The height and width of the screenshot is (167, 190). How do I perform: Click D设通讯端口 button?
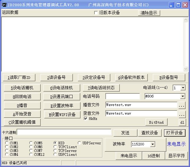tap(62, 97)
